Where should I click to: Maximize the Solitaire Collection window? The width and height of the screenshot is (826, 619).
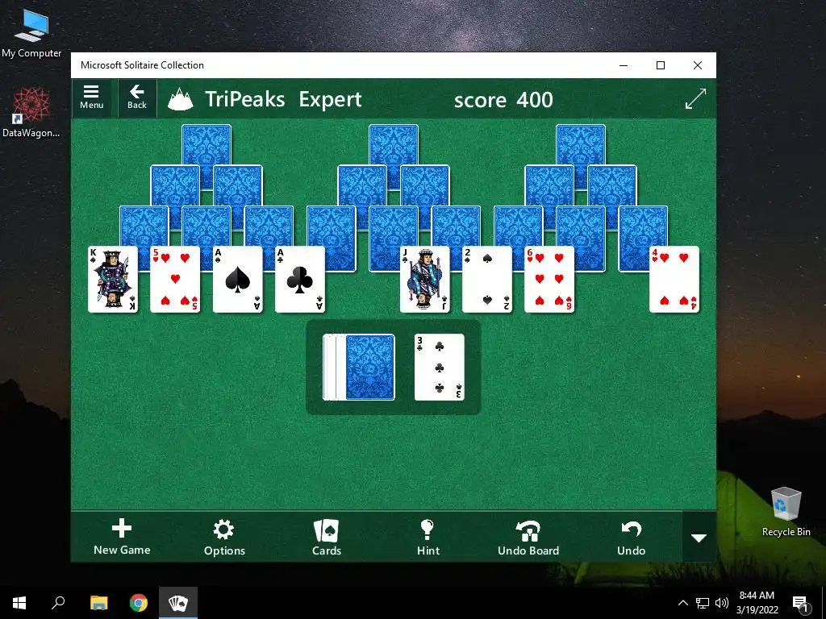coord(661,65)
